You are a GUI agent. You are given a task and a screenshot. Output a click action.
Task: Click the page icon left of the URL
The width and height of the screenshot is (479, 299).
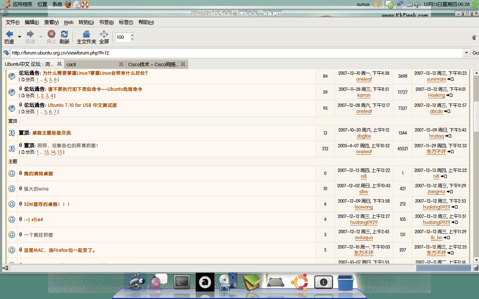pyautogui.click(x=6, y=53)
